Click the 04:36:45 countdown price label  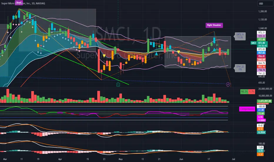(262, 46)
